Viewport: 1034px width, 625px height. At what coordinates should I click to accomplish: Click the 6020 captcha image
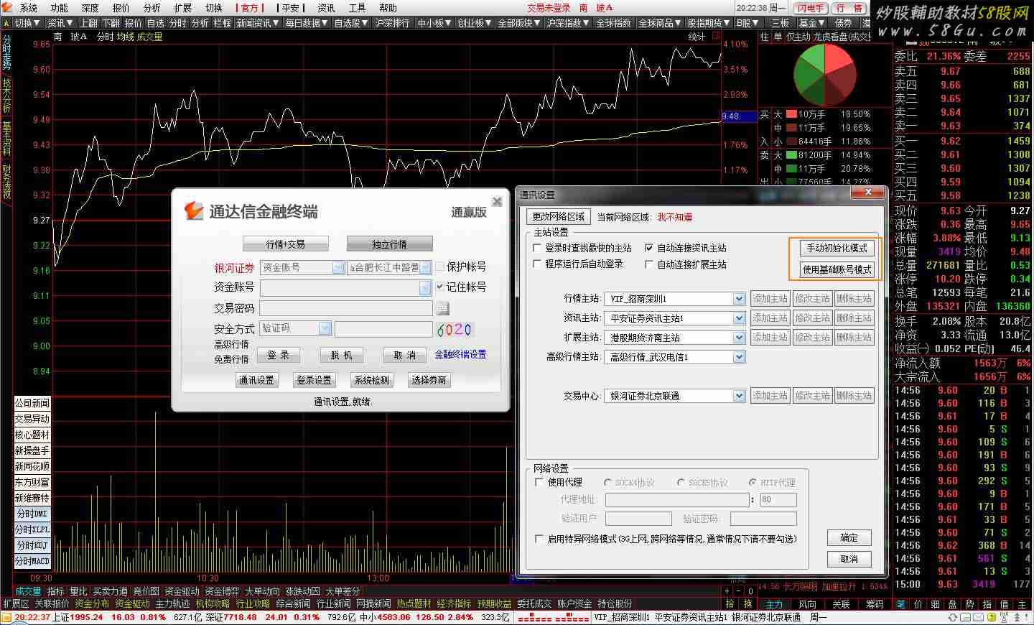(455, 330)
